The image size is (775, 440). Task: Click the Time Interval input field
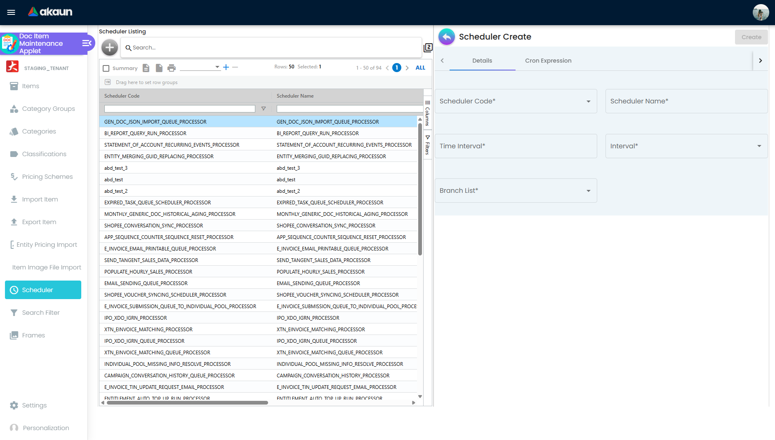point(516,146)
